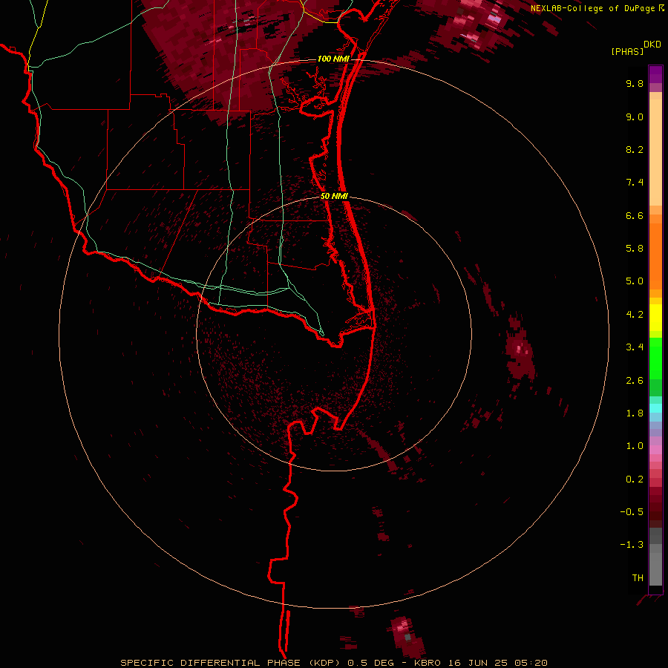Click the -0.5 value on the color scale
The width and height of the screenshot is (668, 668).
(x=632, y=512)
